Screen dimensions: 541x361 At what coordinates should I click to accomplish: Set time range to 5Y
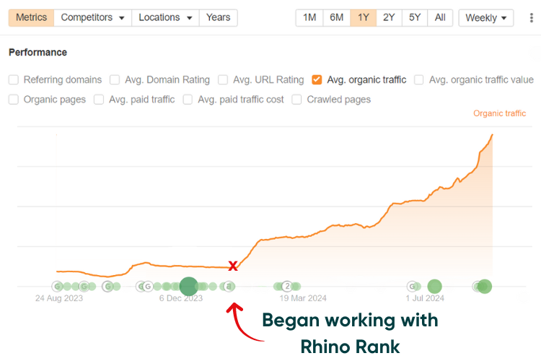pyautogui.click(x=415, y=17)
